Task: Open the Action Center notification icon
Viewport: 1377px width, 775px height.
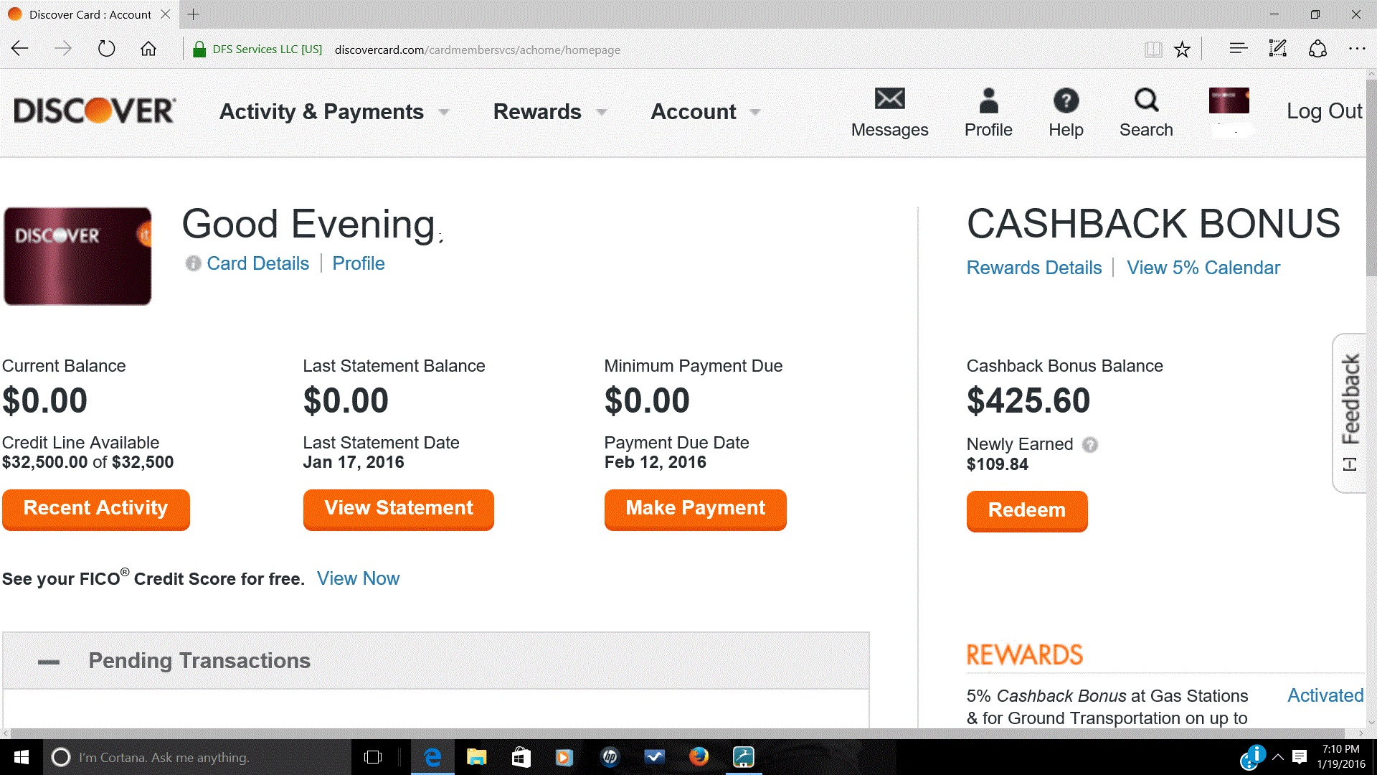Action: pos(1300,757)
